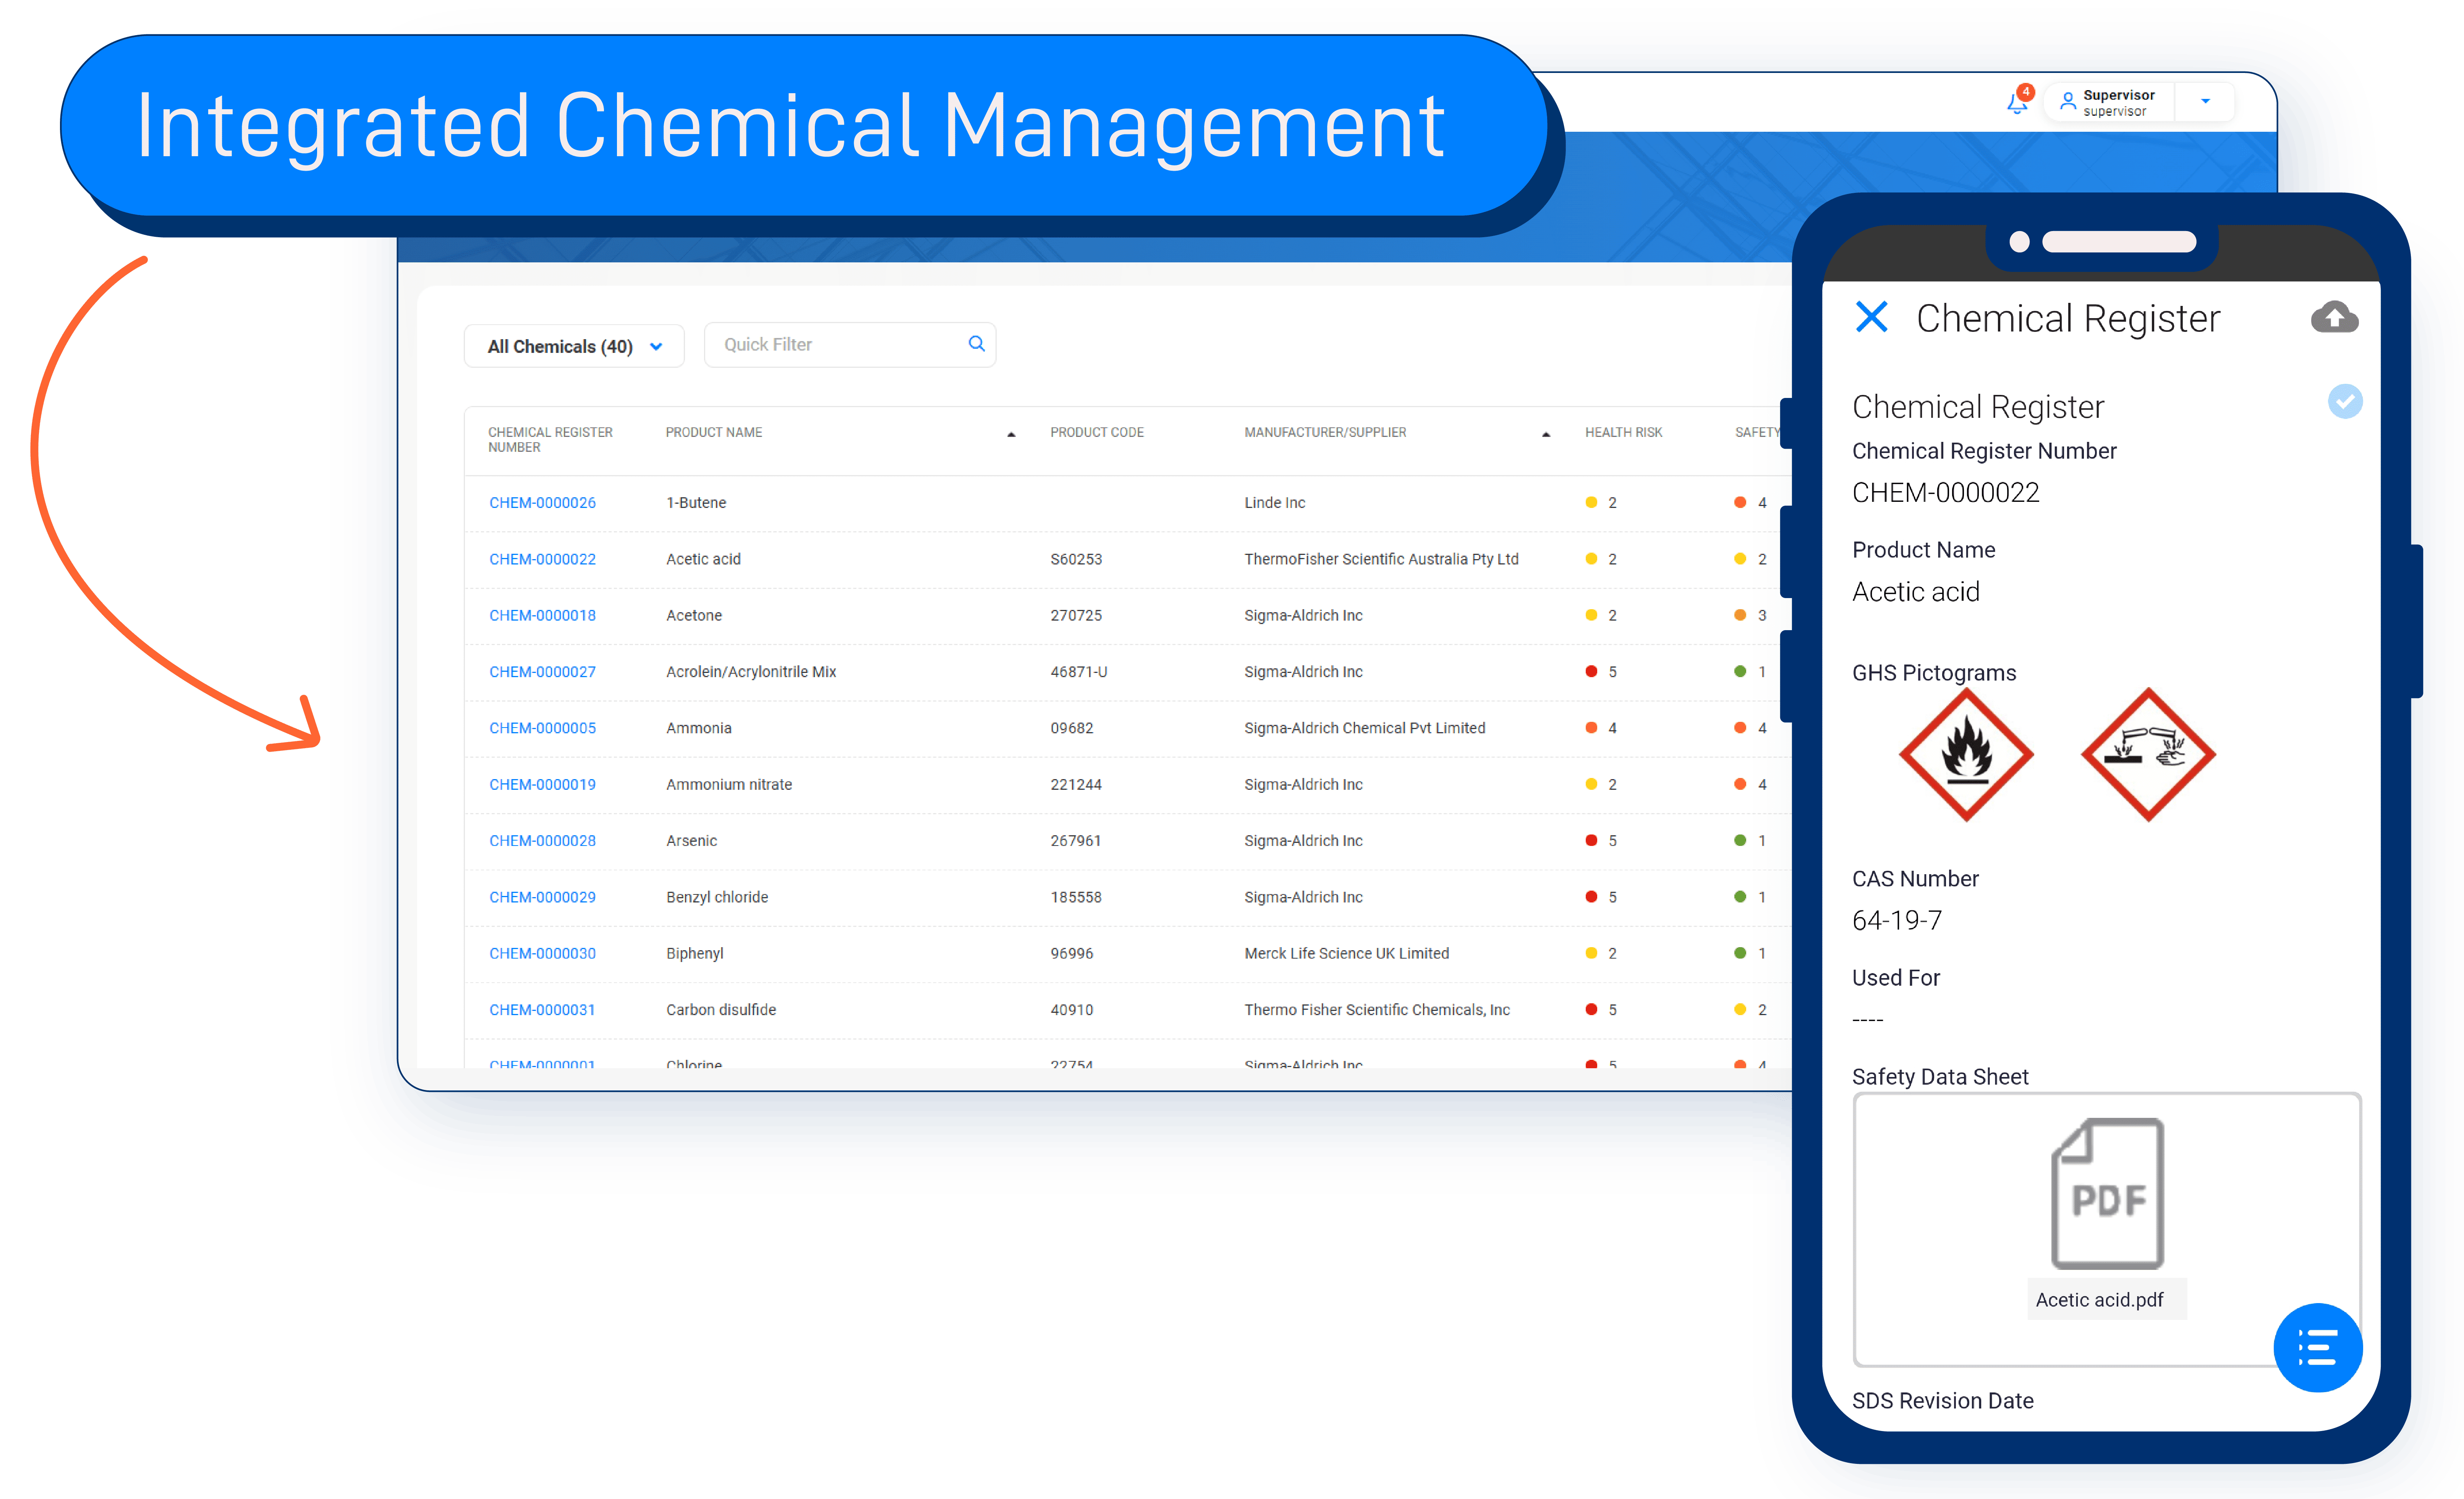Select the Ammonium nitrate cell

pos(729,784)
